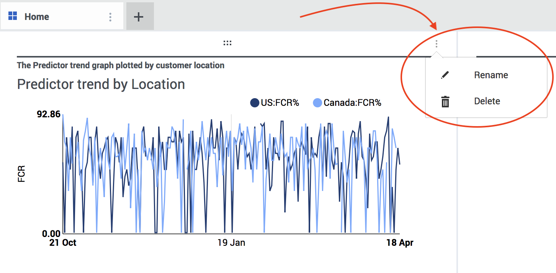Click the trash can icon beside Delete
556x273 pixels.
(445, 102)
